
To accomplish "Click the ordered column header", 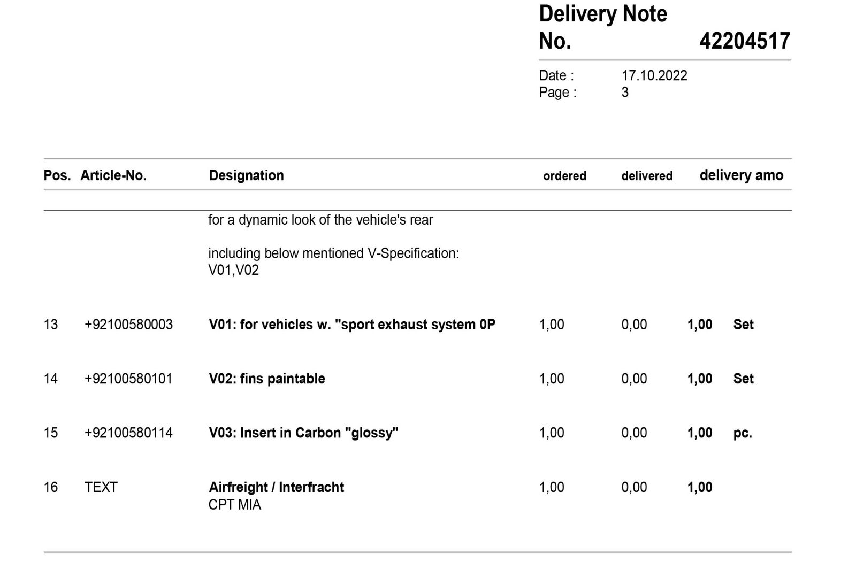I will pyautogui.click(x=564, y=176).
